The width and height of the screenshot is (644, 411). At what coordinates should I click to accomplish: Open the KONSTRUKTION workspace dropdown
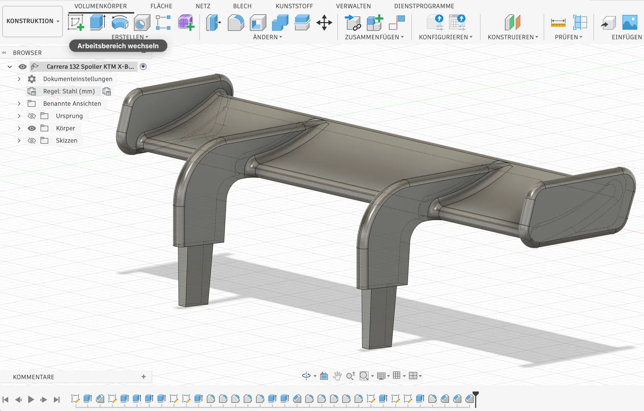pos(33,21)
